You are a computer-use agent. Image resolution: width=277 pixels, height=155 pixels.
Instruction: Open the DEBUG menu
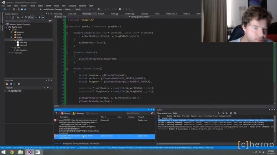pos(40,6)
